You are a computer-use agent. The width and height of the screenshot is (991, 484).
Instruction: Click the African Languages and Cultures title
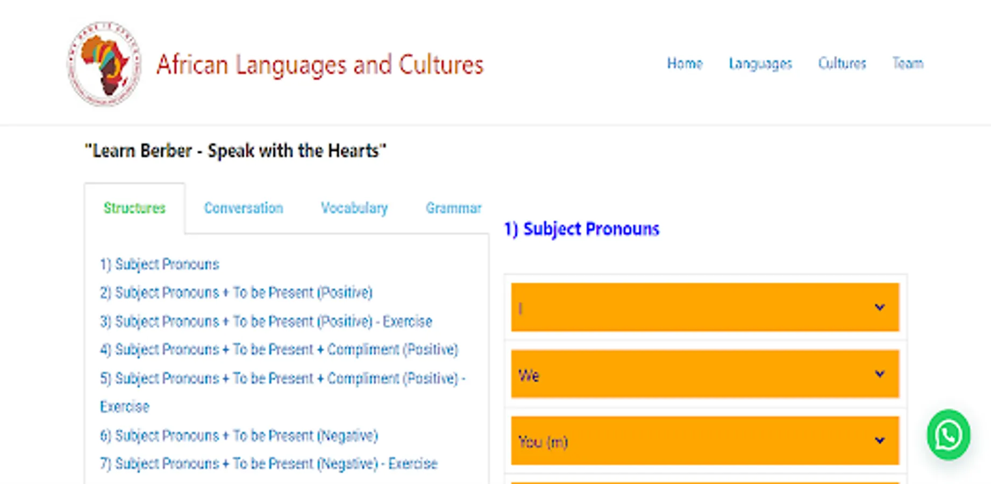pyautogui.click(x=320, y=65)
